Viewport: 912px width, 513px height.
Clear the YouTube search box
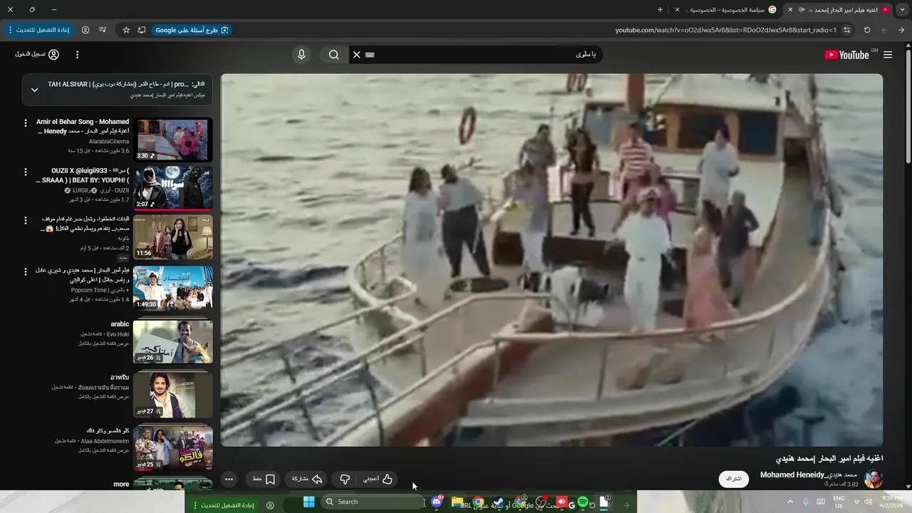(357, 55)
